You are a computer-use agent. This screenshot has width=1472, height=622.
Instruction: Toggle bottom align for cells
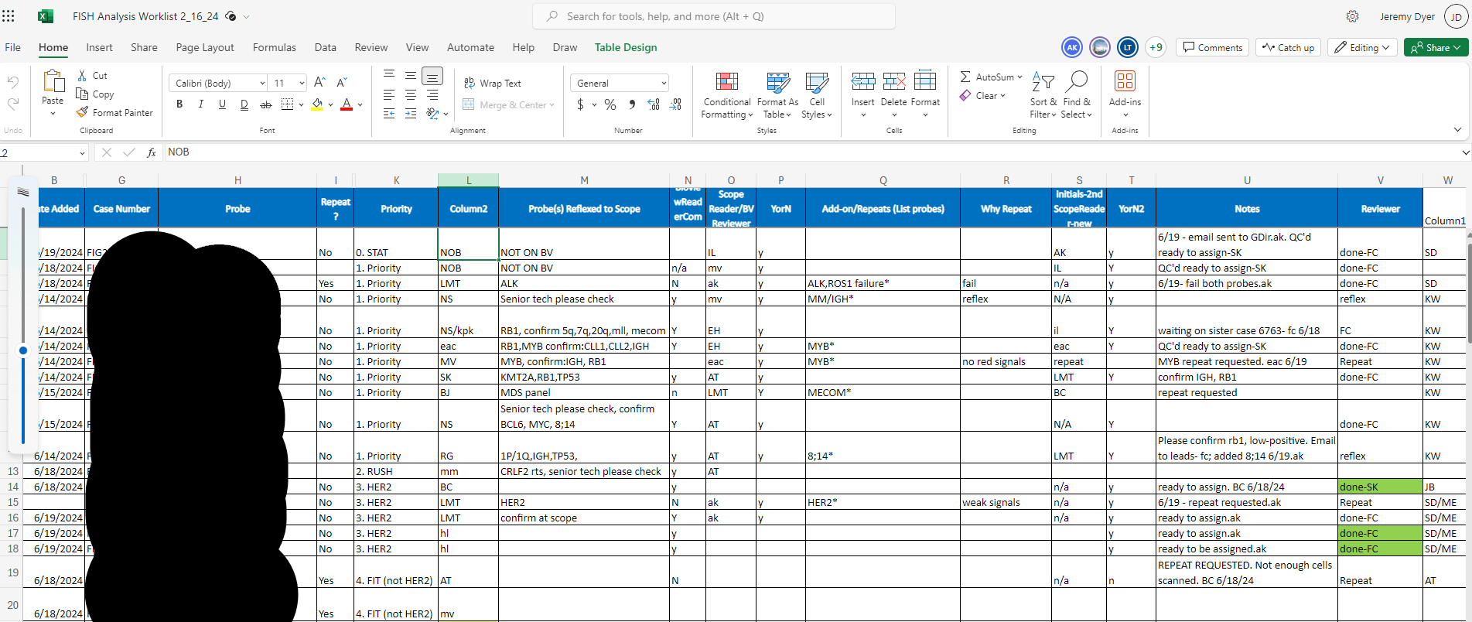[x=432, y=76]
